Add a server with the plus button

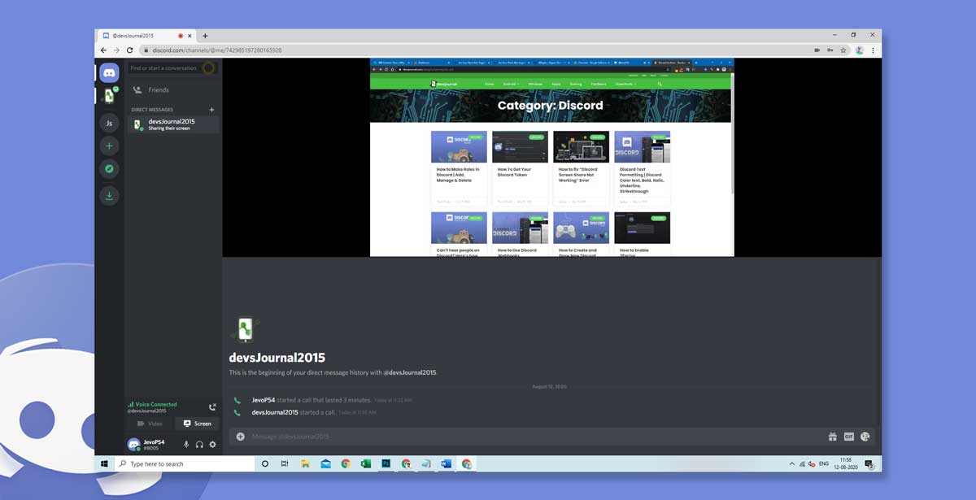pyautogui.click(x=109, y=146)
